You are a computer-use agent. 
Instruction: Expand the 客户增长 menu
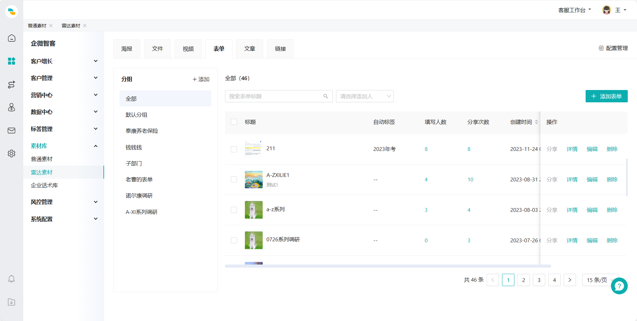64,61
